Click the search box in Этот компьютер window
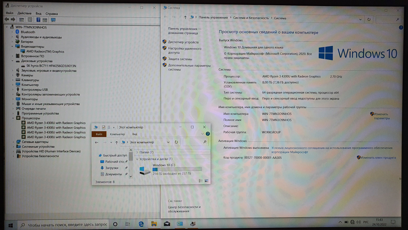The width and height of the screenshot is (408, 230). (196, 142)
